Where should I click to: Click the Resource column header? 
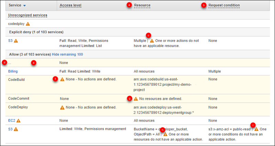pos(142,5)
